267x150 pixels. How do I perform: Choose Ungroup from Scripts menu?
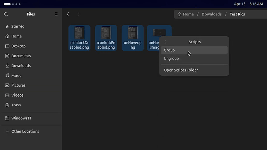(194, 58)
